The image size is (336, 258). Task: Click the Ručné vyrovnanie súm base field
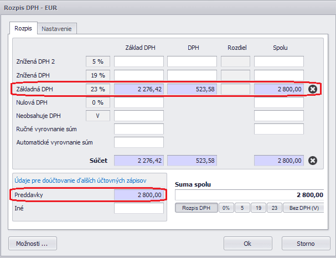click(x=138, y=129)
